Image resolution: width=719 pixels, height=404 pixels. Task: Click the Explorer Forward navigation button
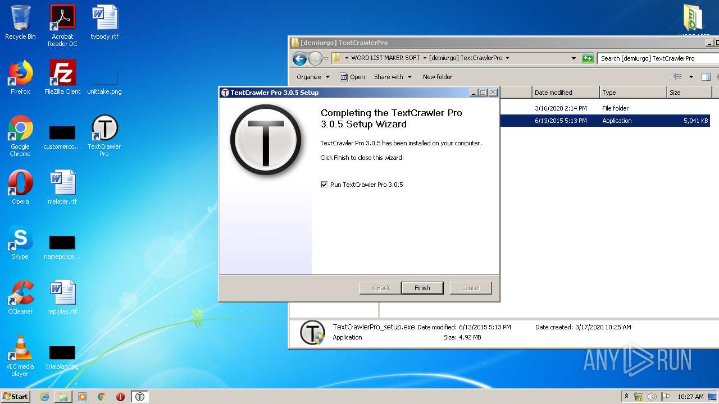tap(316, 58)
